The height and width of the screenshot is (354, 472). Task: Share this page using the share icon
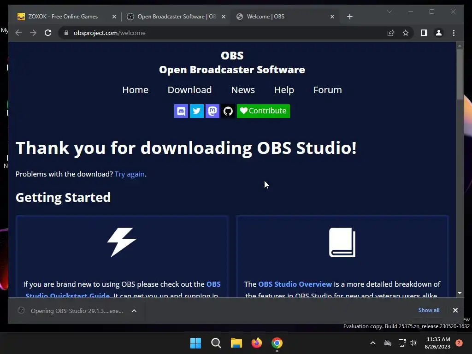tap(391, 33)
